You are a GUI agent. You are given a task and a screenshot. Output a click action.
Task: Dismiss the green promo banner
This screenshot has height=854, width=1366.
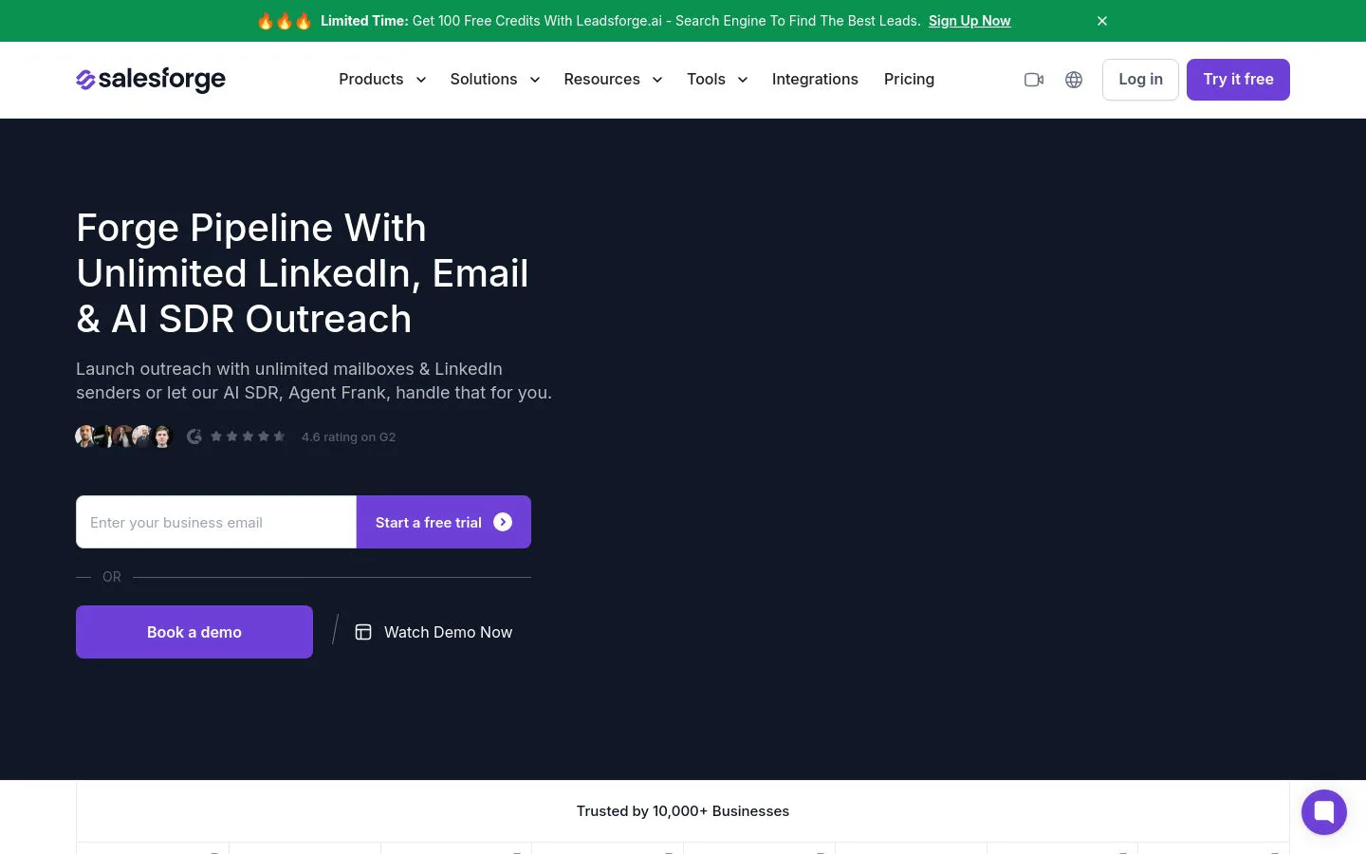pyautogui.click(x=1102, y=21)
